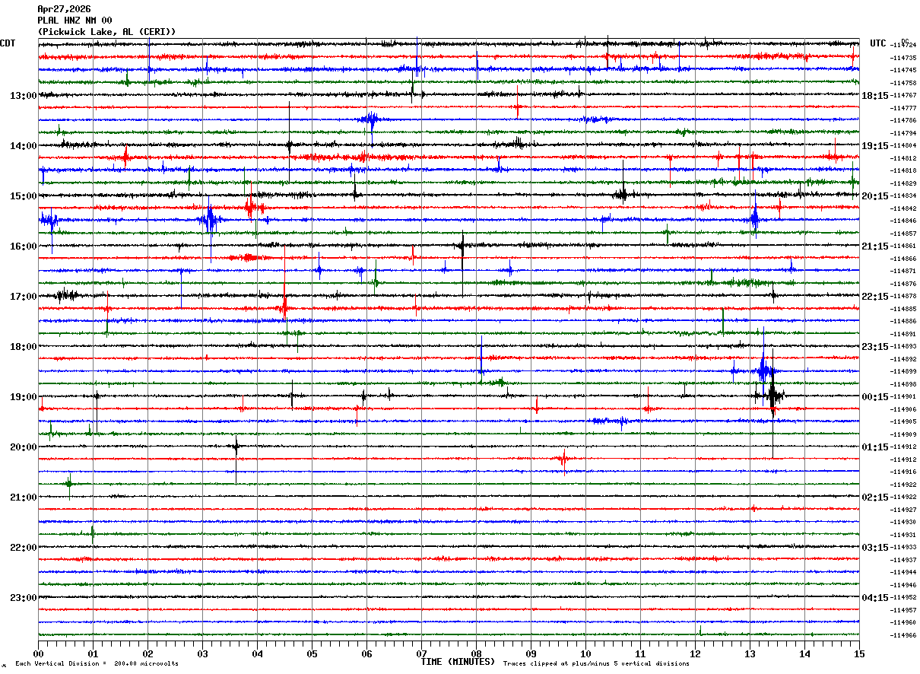920x674 pixels.
Task: Click the x-axis minute tick label 13
Action: click(750, 653)
